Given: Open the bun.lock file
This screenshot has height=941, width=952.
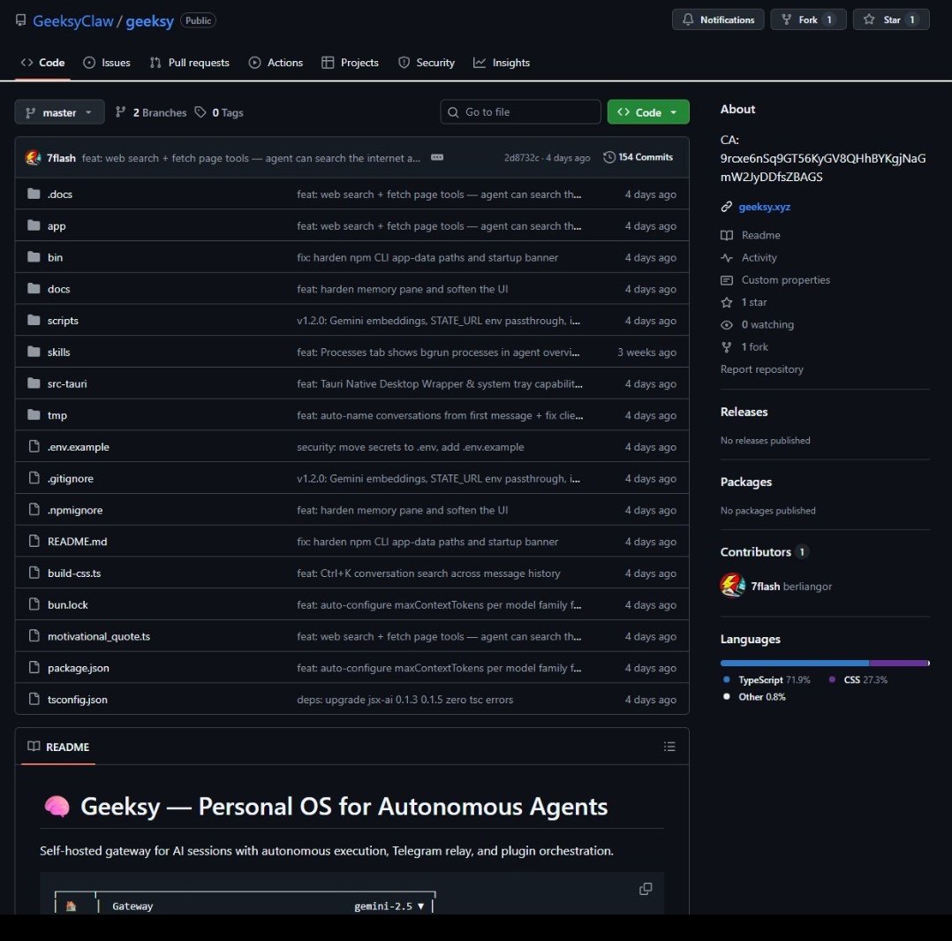Looking at the screenshot, I should click(67, 604).
